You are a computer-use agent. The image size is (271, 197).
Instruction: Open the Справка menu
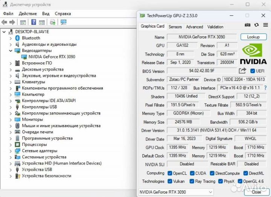click(63, 14)
